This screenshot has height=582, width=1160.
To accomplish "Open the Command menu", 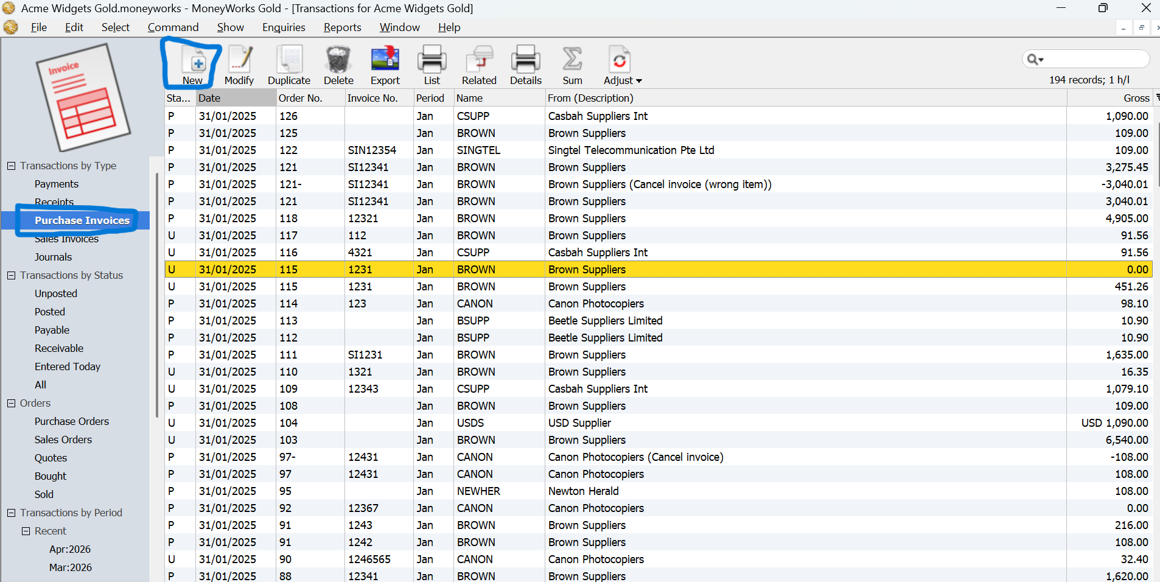I will (173, 27).
